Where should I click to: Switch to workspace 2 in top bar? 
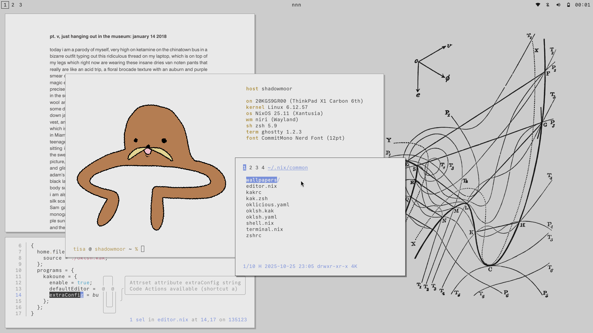pos(13,5)
